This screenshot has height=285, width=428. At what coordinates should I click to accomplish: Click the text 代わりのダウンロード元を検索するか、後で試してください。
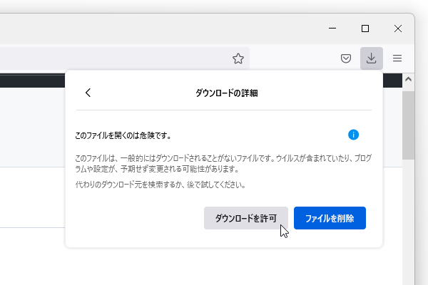[x=160, y=185]
